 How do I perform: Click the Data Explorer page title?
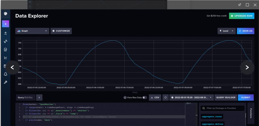point(32,16)
